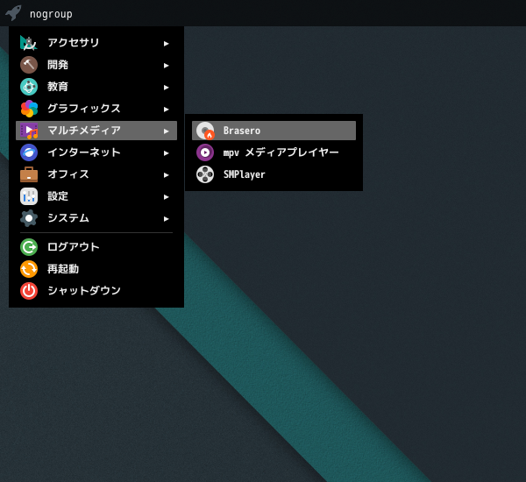
Task: Click the 教育 atom icon
Action: pos(29,87)
